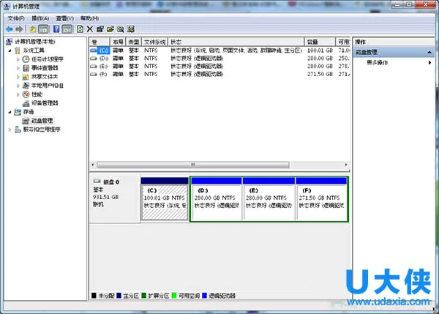Collapse the 存储 tree node arrow
This screenshot has width=439, height=314.
pyautogui.click(x=10, y=112)
